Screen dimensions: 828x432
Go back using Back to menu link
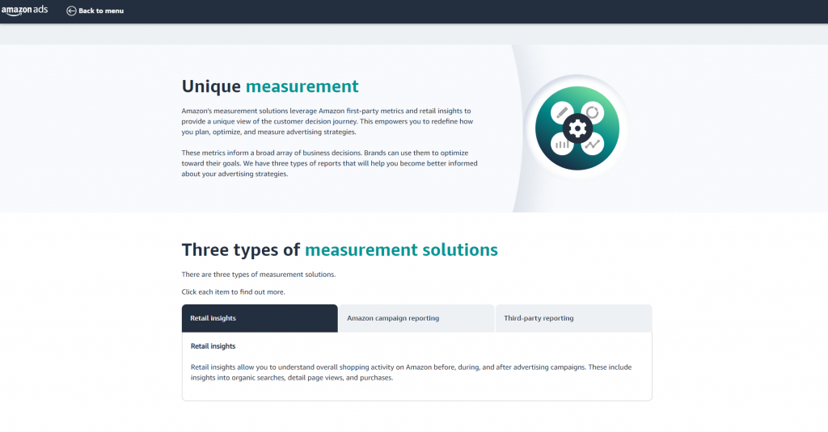(95, 11)
